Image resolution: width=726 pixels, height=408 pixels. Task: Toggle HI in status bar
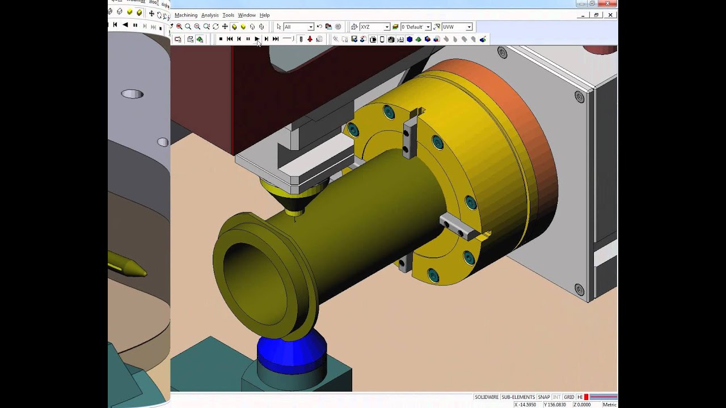point(580,397)
